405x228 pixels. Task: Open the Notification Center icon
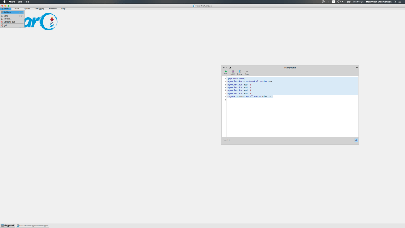coord(400,2)
